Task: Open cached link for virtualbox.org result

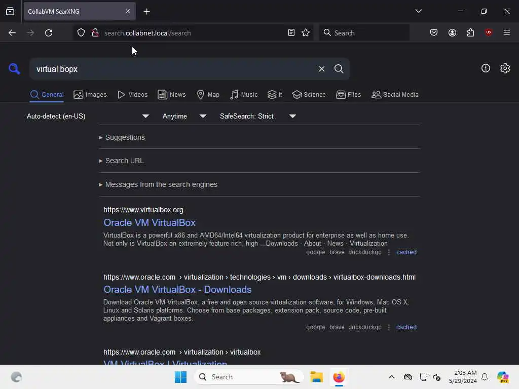Action: (406, 252)
